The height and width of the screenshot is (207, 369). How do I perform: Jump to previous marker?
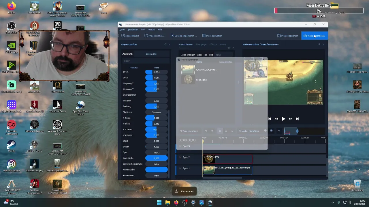(266, 131)
